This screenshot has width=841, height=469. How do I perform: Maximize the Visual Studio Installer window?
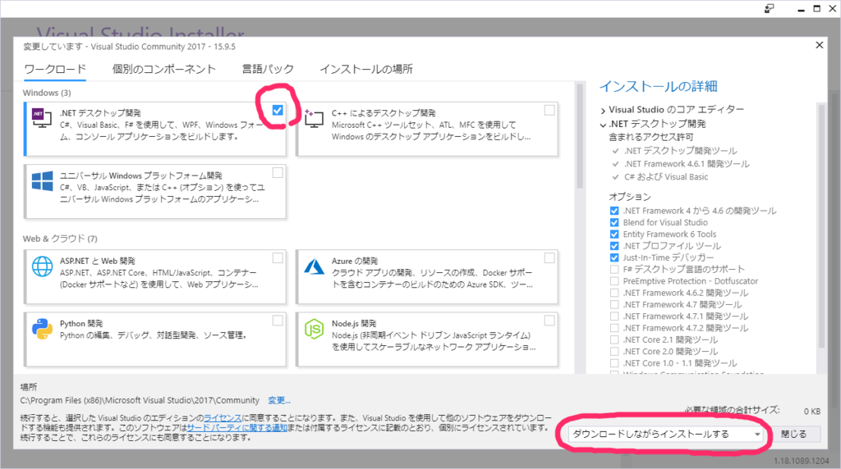click(x=817, y=8)
